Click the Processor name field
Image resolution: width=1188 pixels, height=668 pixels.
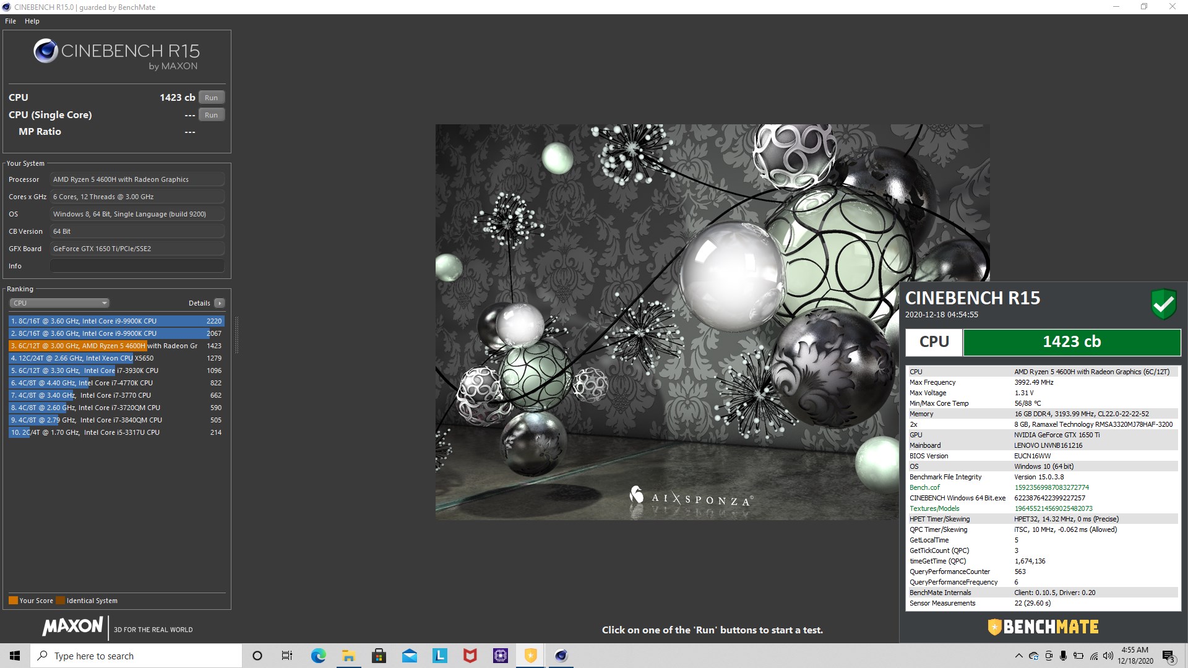[137, 179]
